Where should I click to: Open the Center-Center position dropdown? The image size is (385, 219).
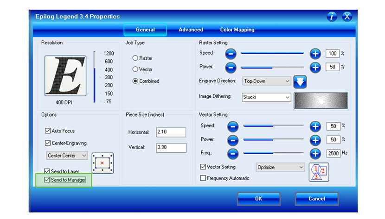tap(67, 156)
